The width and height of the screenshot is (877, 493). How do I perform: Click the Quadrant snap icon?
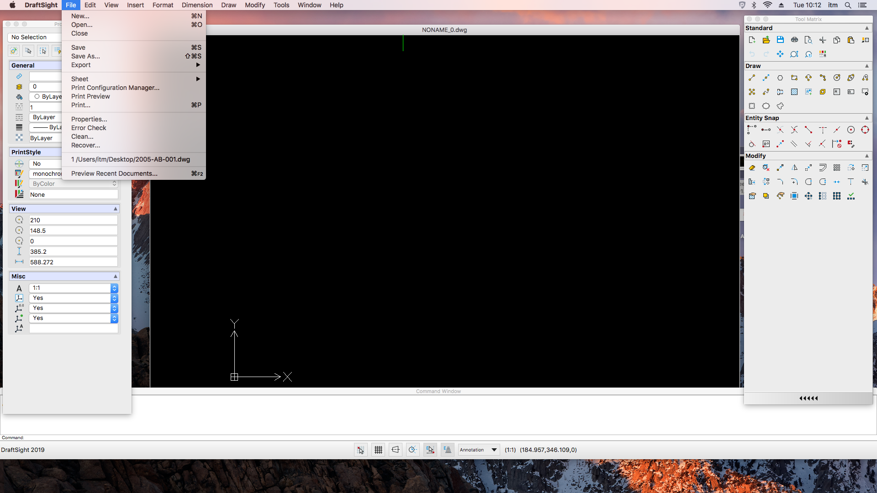(x=865, y=130)
